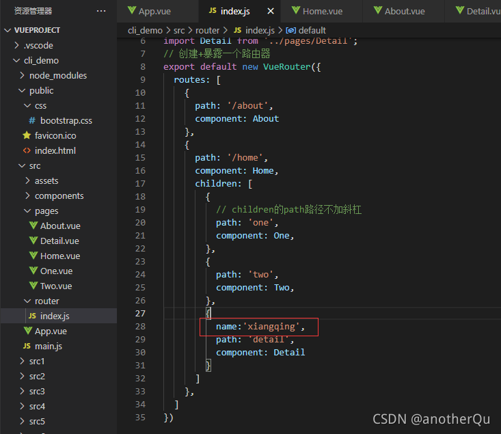Viewport: 501px width, 434px height.
Task: Place cursor on 'xiangqing' string
Action: [271, 326]
